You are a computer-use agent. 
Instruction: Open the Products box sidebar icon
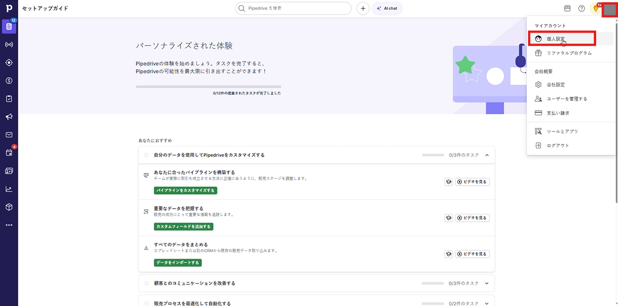[x=9, y=207]
